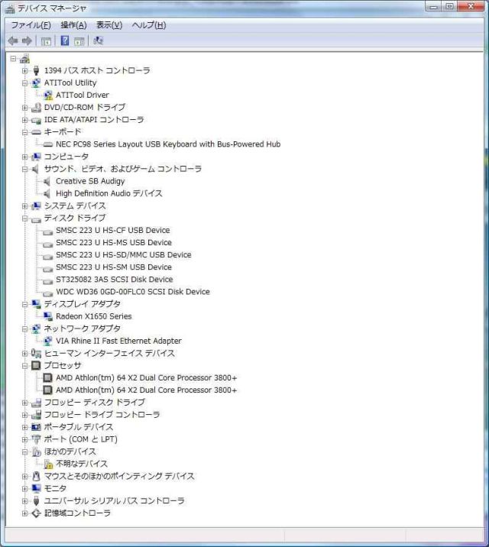Open the 表示(V) menu

tap(108, 25)
